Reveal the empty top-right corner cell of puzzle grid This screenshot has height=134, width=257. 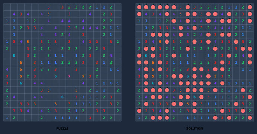[x=118, y=7]
